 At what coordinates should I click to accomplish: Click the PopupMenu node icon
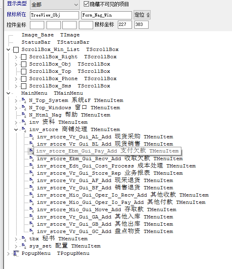point(16,253)
